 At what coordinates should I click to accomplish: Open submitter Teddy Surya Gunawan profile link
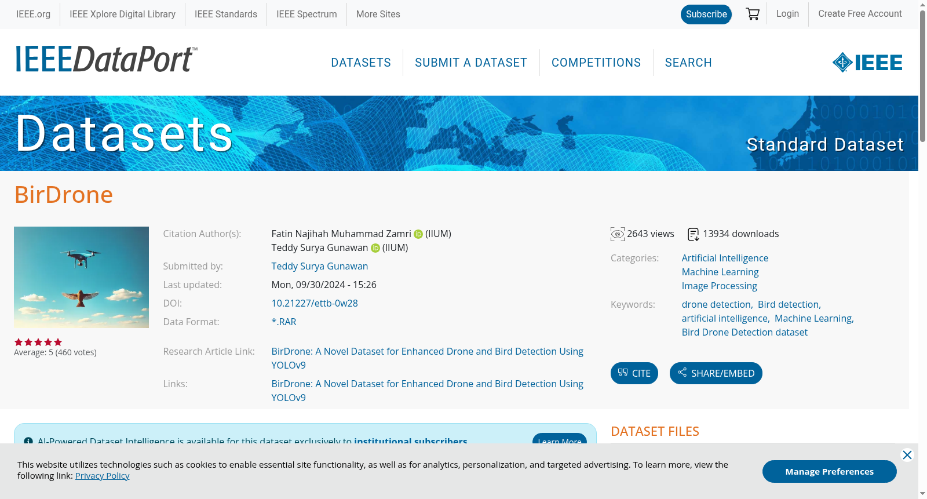pos(320,266)
